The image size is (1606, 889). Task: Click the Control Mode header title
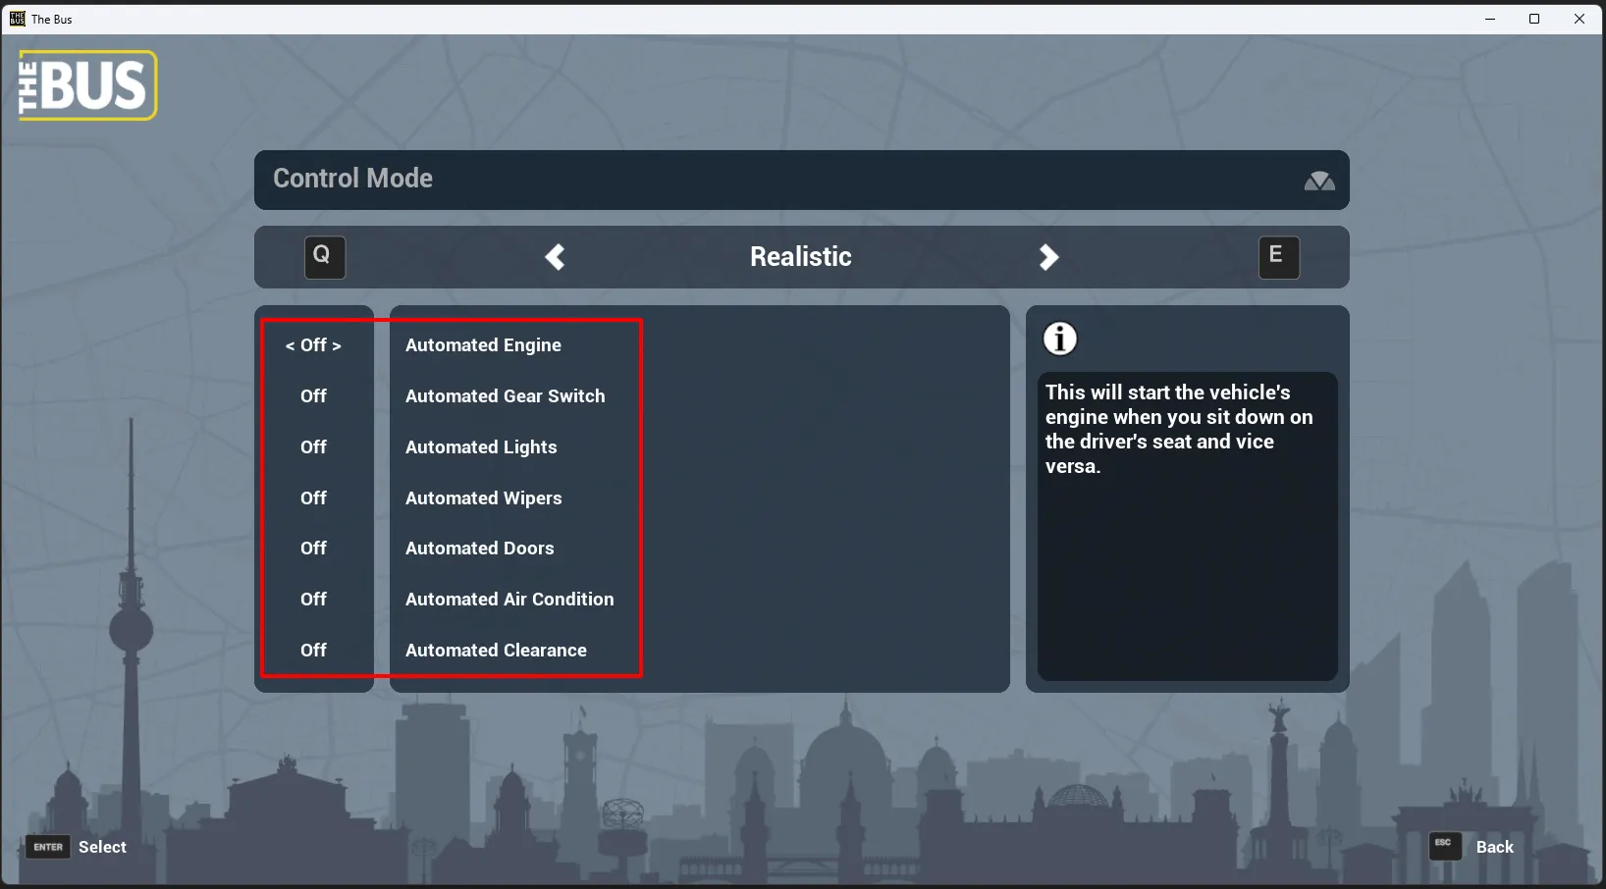[x=352, y=179]
